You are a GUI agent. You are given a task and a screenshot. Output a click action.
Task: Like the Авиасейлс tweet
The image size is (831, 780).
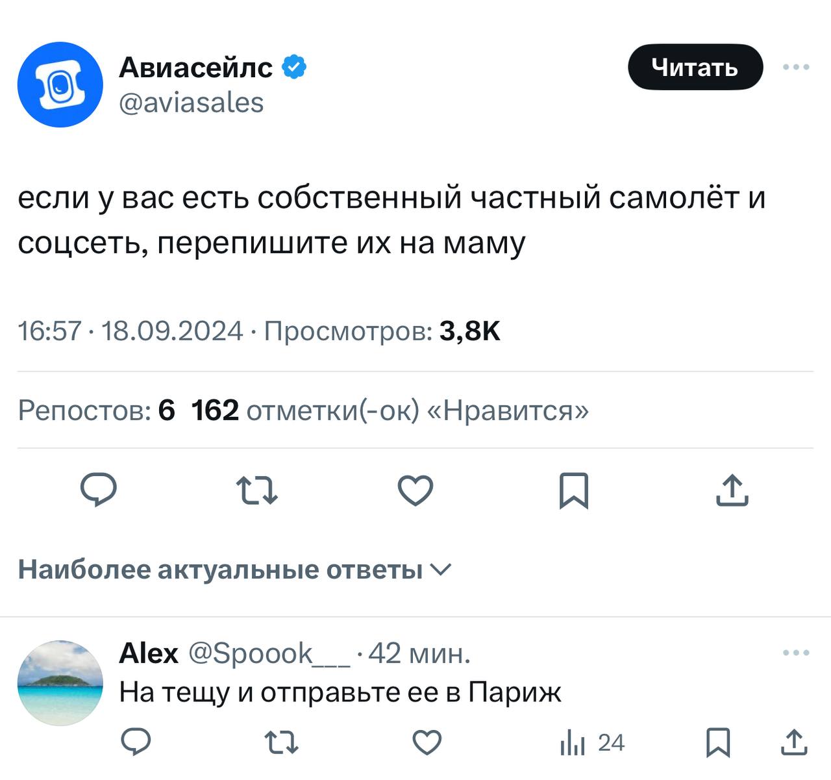point(415,490)
